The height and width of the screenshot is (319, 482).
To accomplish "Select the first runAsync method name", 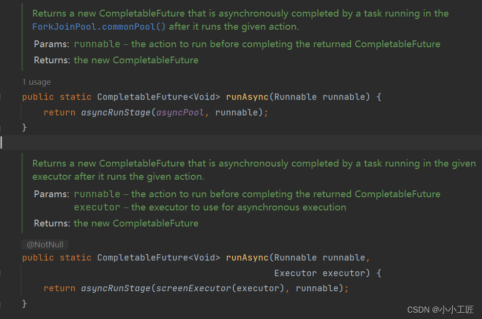I will tap(247, 96).
